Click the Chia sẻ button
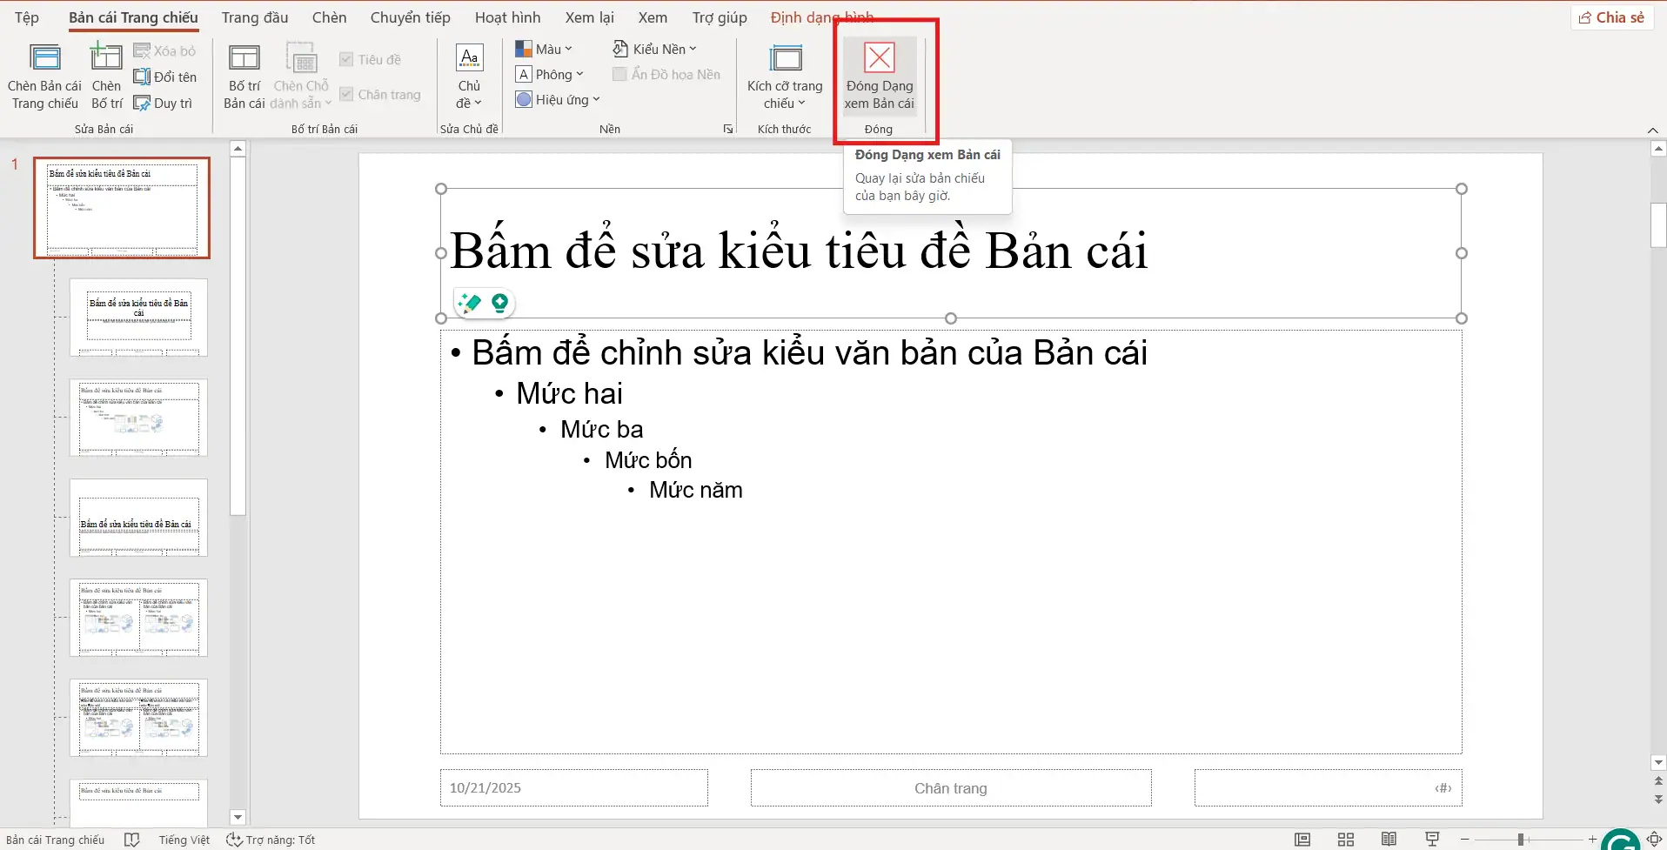This screenshot has height=850, width=1667. pyautogui.click(x=1611, y=17)
